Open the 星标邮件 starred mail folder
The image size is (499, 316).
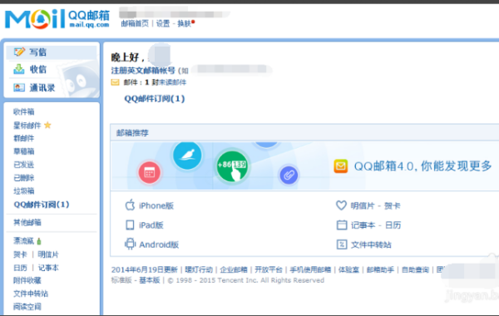27,126
